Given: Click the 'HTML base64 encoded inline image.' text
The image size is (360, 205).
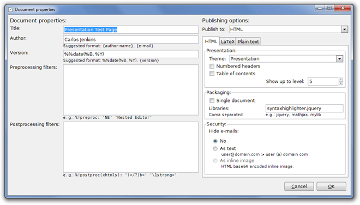Looking at the screenshot, I should 257,166.
